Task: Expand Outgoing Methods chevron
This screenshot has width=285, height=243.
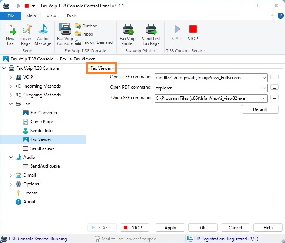Action: coord(11,95)
